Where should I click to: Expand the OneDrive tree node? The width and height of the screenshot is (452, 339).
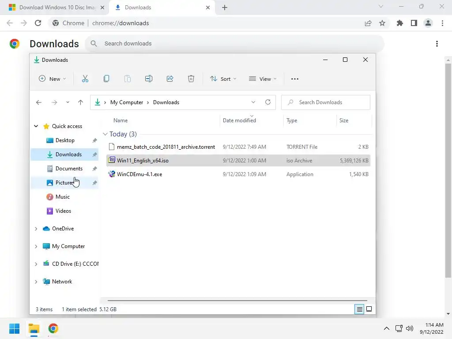36,229
